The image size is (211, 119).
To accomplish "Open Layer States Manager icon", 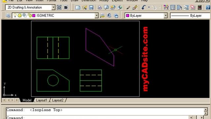I will [x=116, y=16].
